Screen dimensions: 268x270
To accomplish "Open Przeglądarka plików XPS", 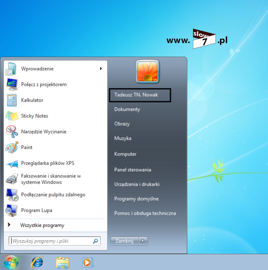I will click(48, 163).
